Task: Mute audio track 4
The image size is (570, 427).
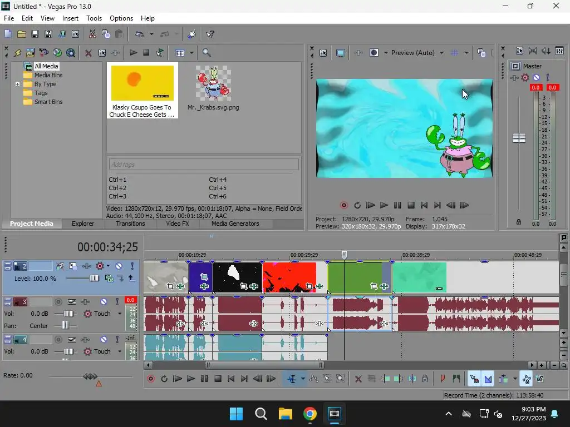Action: [x=104, y=340]
